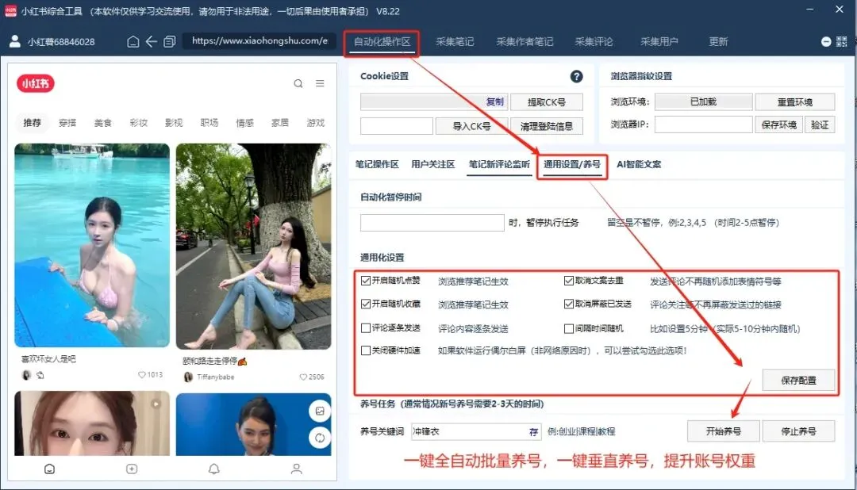Click the 小红书 logo icon

click(34, 82)
